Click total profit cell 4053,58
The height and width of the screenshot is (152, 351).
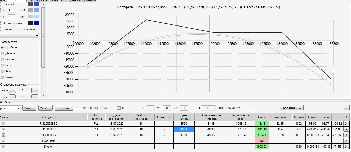[262, 147]
